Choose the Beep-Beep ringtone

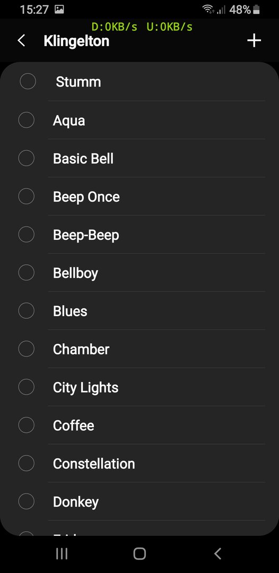(x=139, y=235)
